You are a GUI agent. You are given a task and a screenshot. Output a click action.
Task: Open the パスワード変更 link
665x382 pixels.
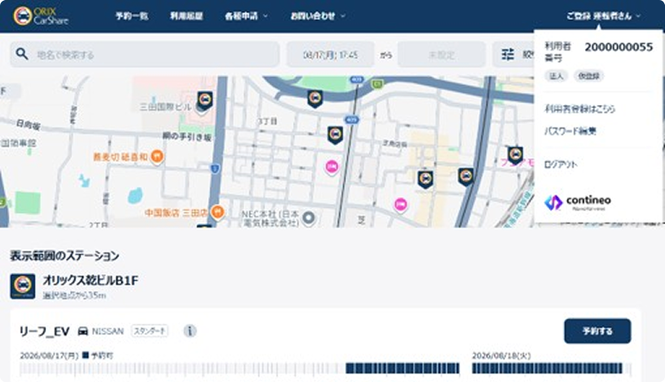point(570,131)
